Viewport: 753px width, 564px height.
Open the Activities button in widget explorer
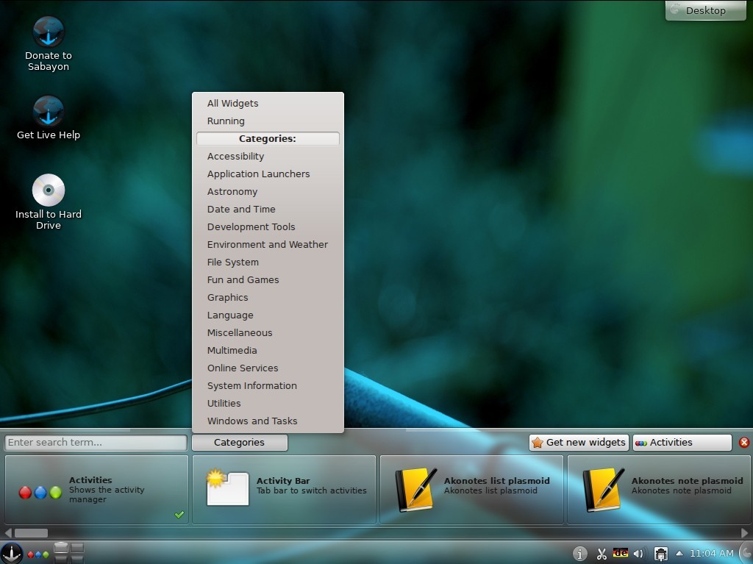pos(682,443)
